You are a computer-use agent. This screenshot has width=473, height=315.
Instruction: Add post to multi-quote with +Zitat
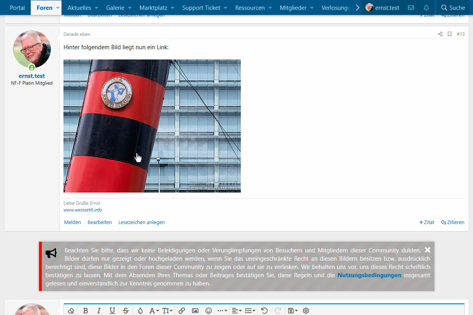(x=427, y=222)
